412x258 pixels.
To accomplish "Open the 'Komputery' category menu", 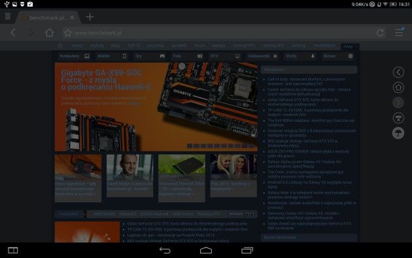I will pyautogui.click(x=75, y=56).
